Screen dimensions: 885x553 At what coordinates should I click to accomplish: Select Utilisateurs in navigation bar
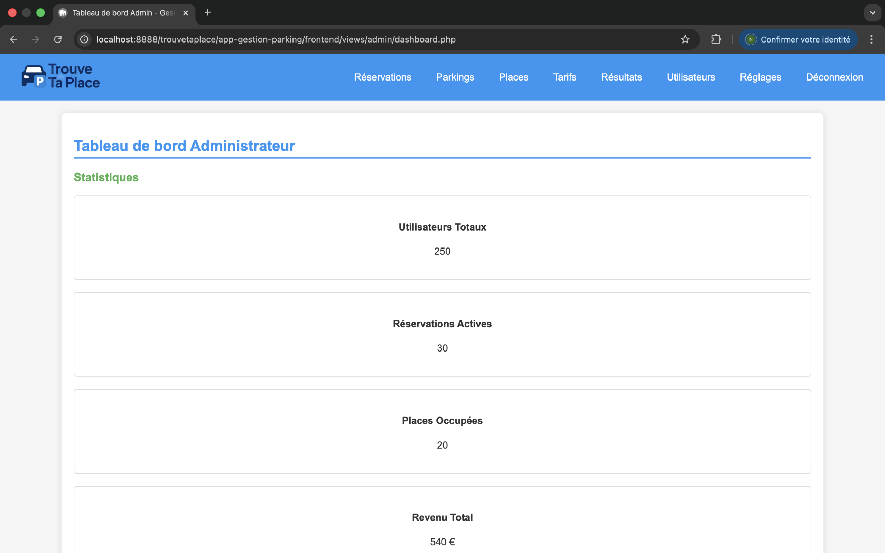point(690,77)
